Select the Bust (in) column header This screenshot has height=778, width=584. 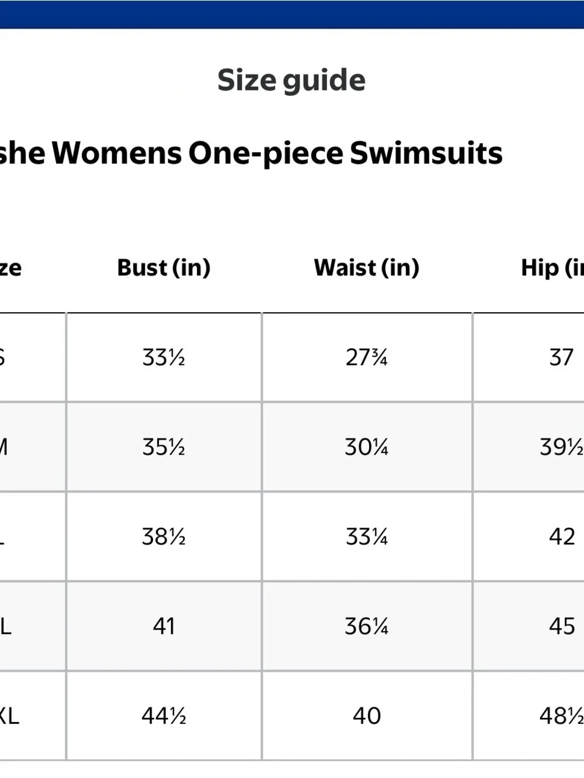pos(164,268)
